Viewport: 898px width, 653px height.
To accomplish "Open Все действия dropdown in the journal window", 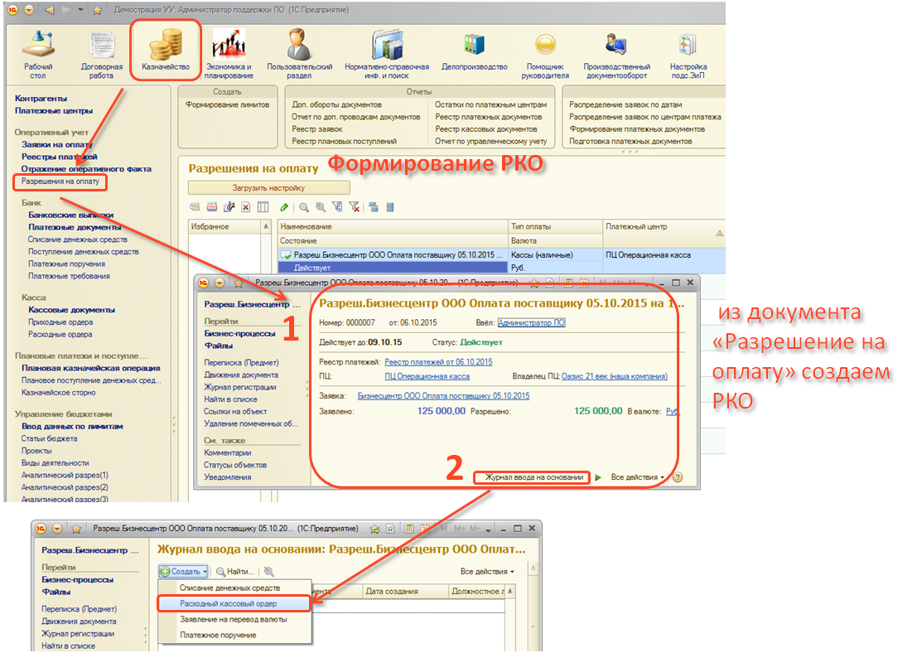I will (486, 571).
